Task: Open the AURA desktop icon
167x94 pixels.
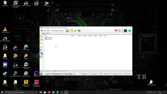Action: 37,3
